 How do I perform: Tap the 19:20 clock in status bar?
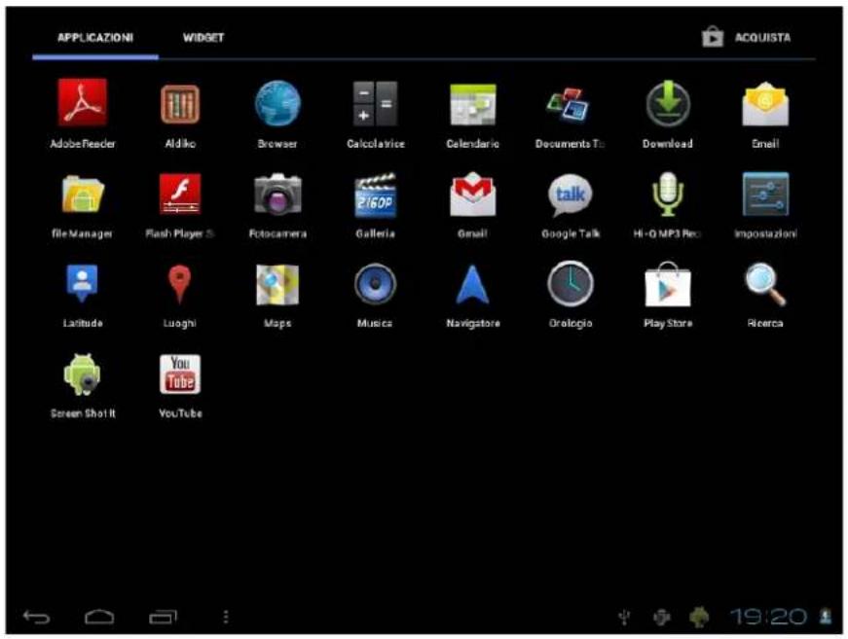click(768, 616)
